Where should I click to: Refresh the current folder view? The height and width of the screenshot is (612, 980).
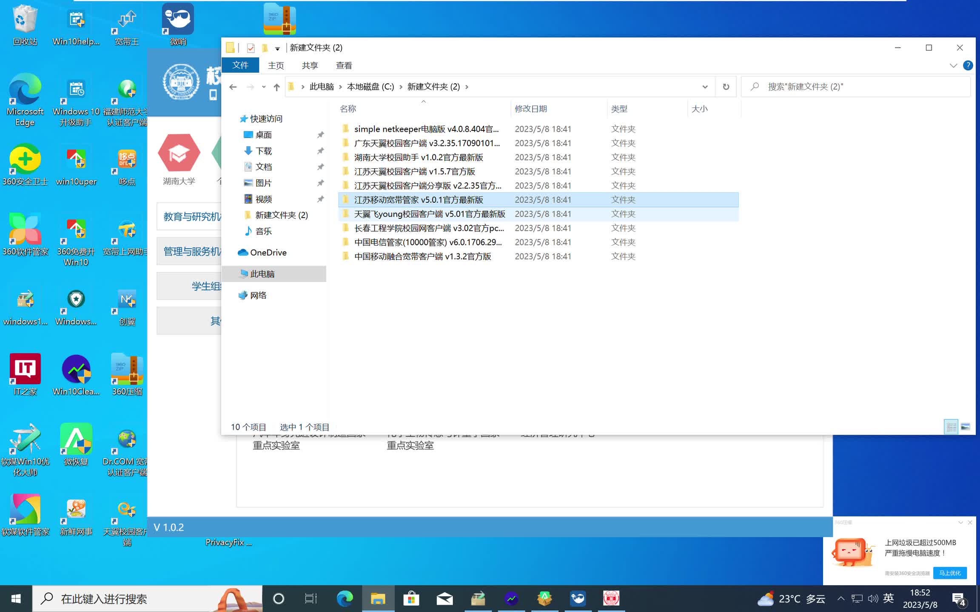[726, 87]
